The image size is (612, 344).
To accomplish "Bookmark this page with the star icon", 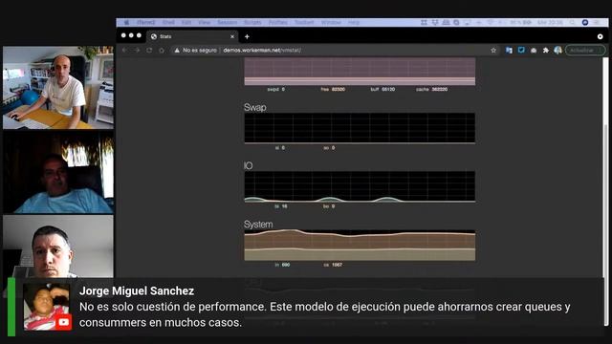I will pyautogui.click(x=493, y=50).
